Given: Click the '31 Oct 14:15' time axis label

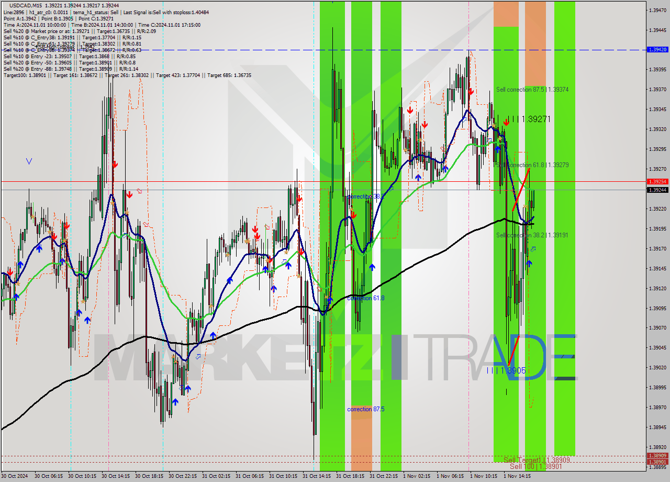Looking at the screenshot, I should (317, 476).
